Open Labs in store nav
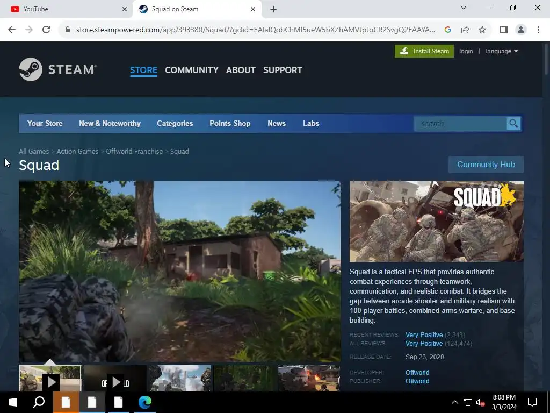The height and width of the screenshot is (413, 550). coord(311,123)
